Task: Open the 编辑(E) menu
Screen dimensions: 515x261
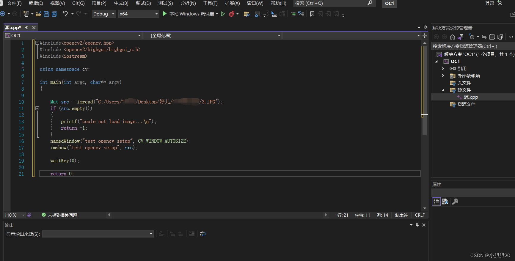Action: (36, 3)
